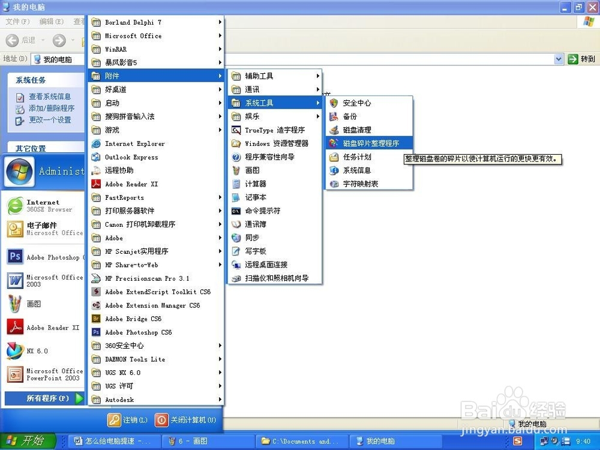This screenshot has height=450, width=600.
Task: Expand the 系统工具 submenu
Action: (x=275, y=103)
